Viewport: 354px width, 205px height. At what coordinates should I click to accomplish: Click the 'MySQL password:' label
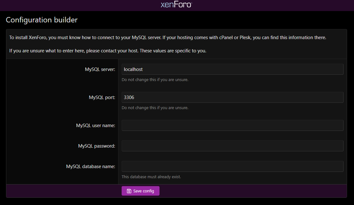(x=97, y=146)
